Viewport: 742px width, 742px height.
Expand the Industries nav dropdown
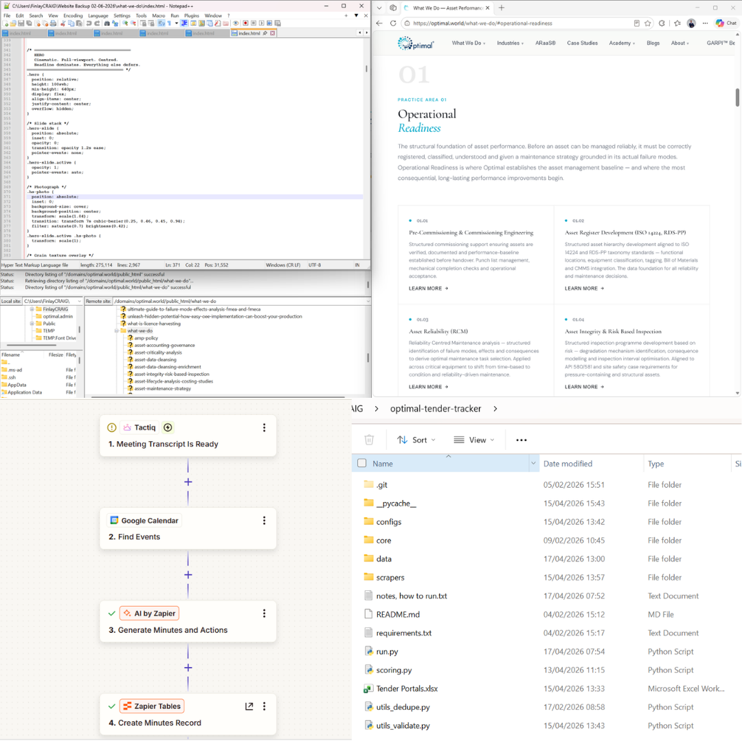coord(510,43)
